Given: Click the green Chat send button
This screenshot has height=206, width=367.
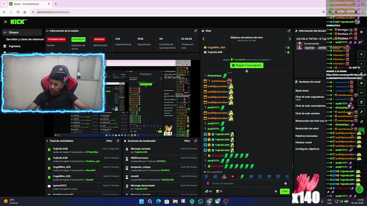Looking at the screenshot, I should point(285,191).
